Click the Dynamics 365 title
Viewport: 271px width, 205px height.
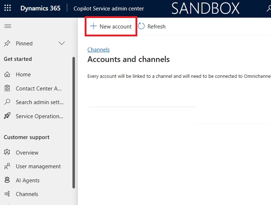pos(40,8)
